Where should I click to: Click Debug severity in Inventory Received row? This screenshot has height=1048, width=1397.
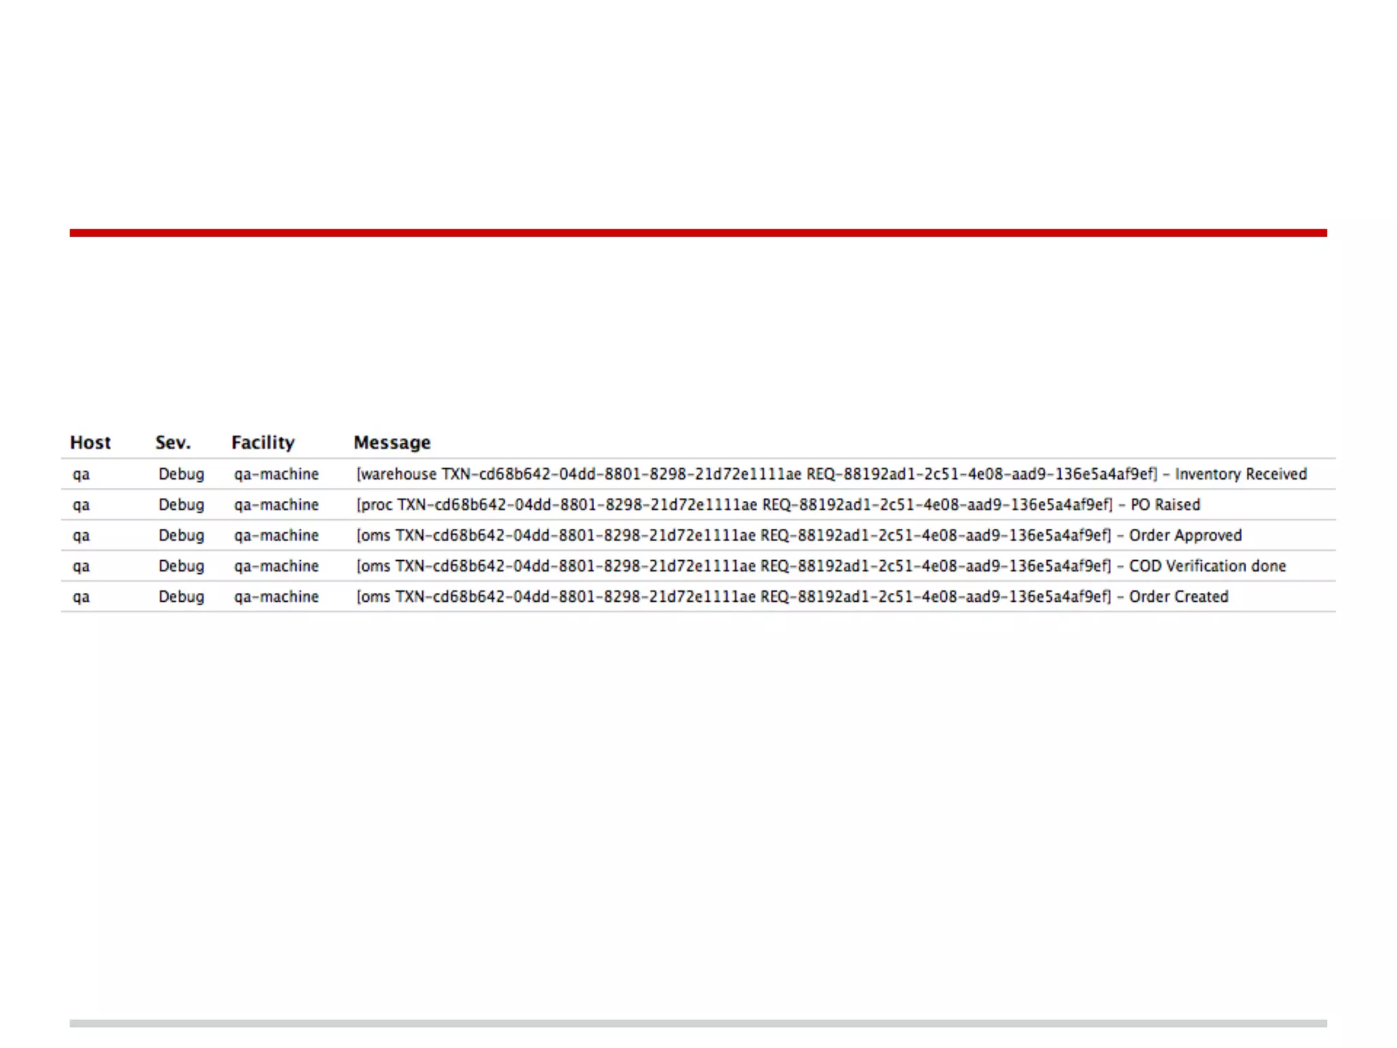tap(181, 475)
